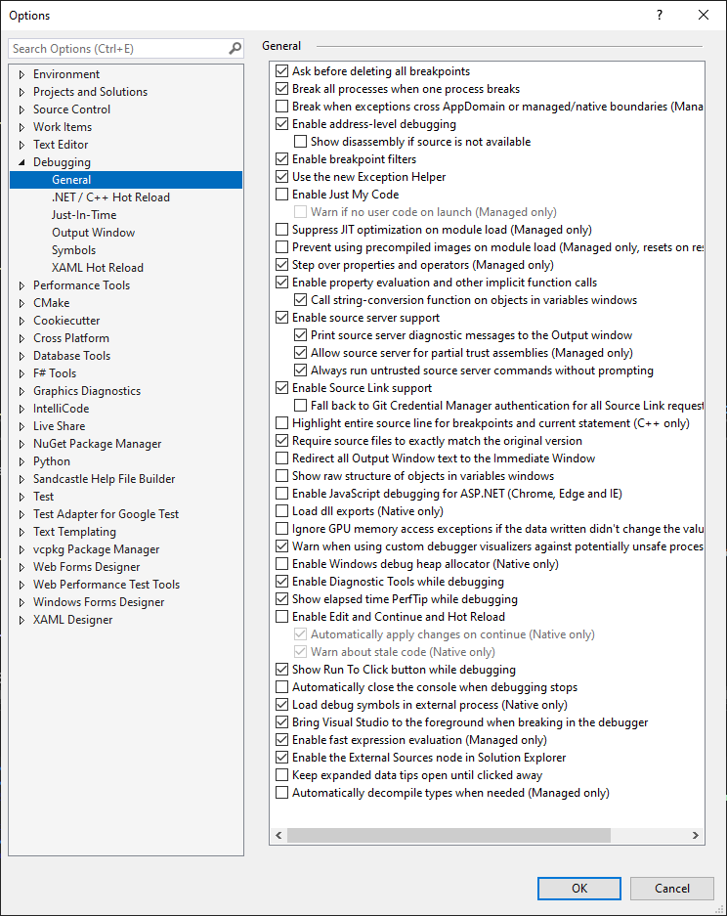Click the horizontal scrollbar right arrow

tap(697, 836)
